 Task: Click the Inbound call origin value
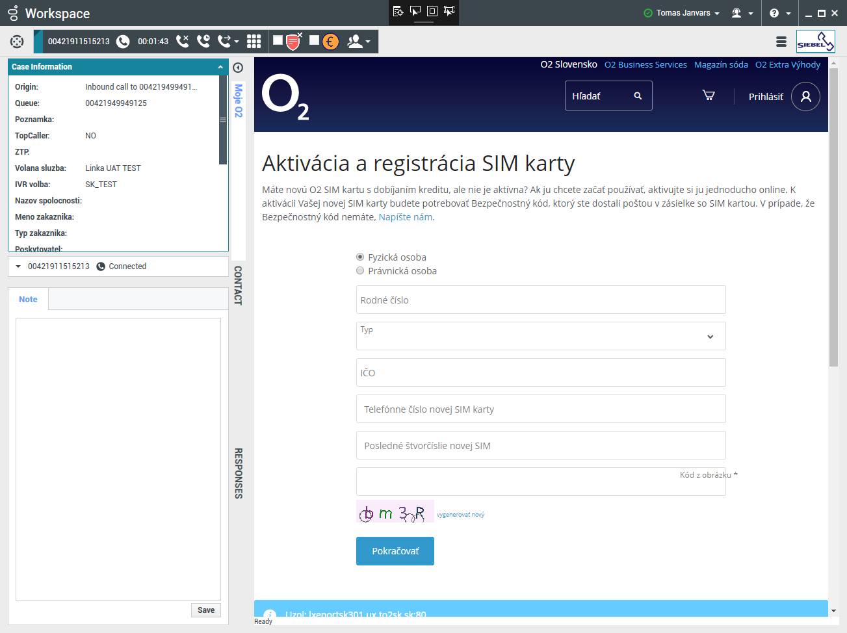[141, 87]
